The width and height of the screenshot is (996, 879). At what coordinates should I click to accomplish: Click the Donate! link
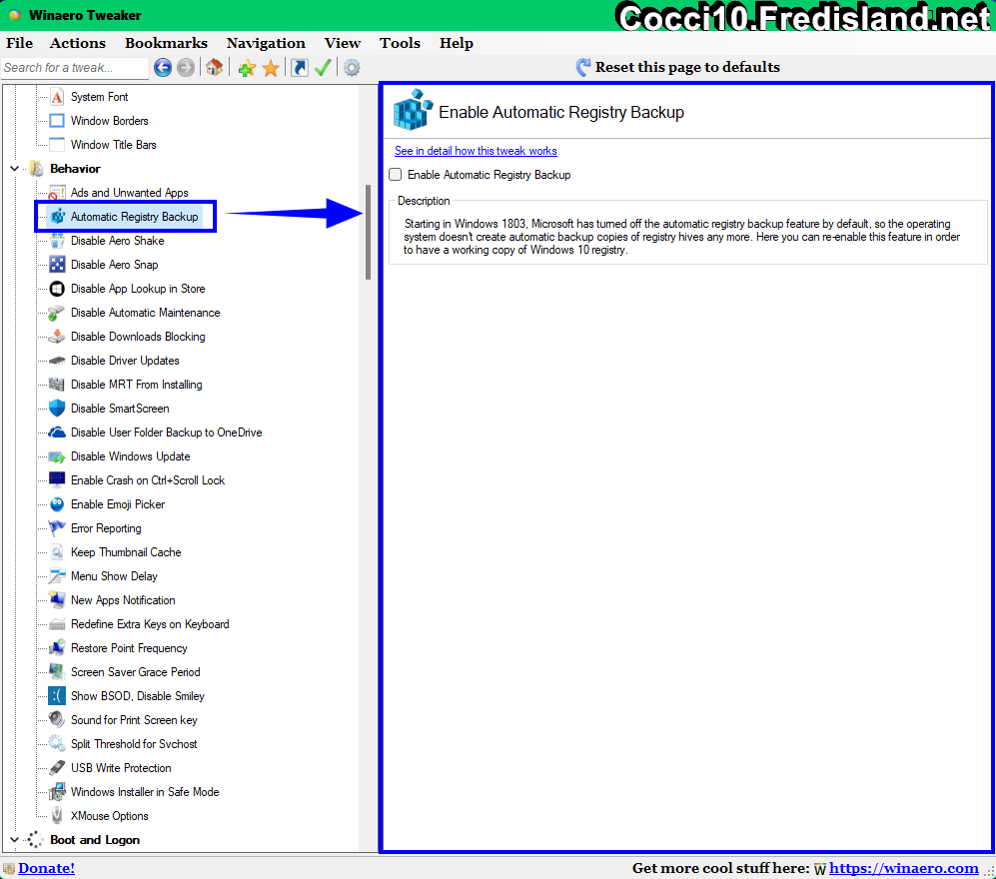[46, 868]
